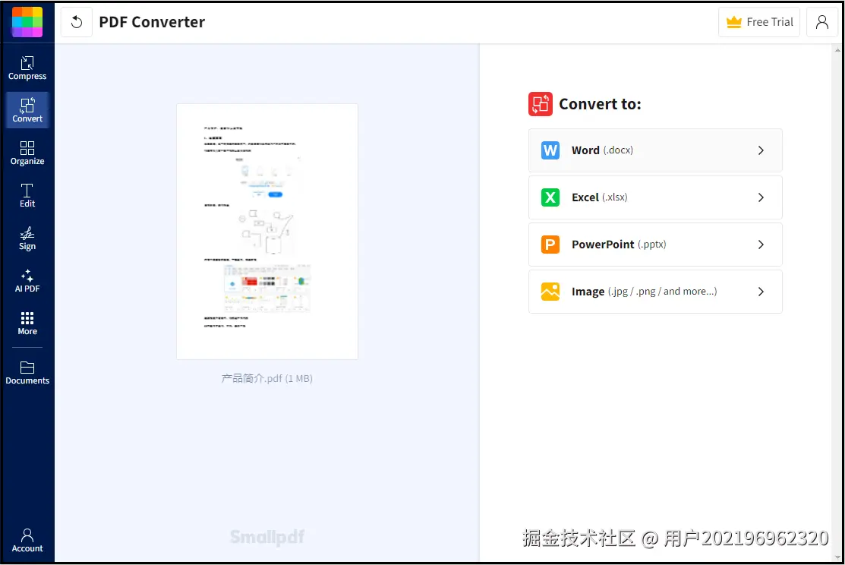Expand the Word (.docx) chevron
Viewport: 845px width, 565px height.
click(761, 150)
